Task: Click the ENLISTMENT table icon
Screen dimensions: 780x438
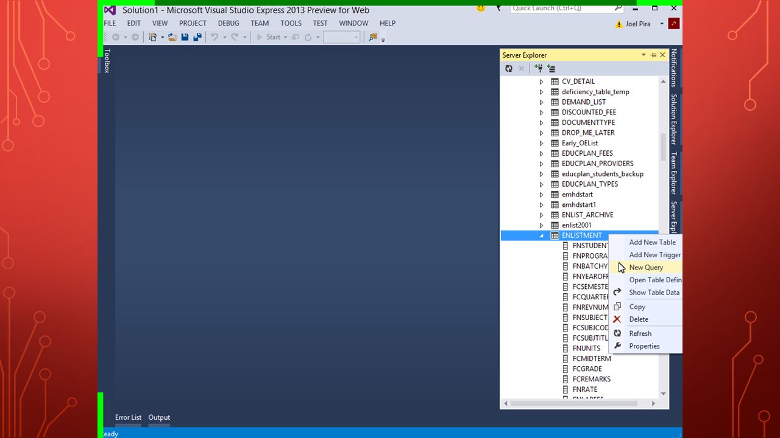Action: pos(555,235)
